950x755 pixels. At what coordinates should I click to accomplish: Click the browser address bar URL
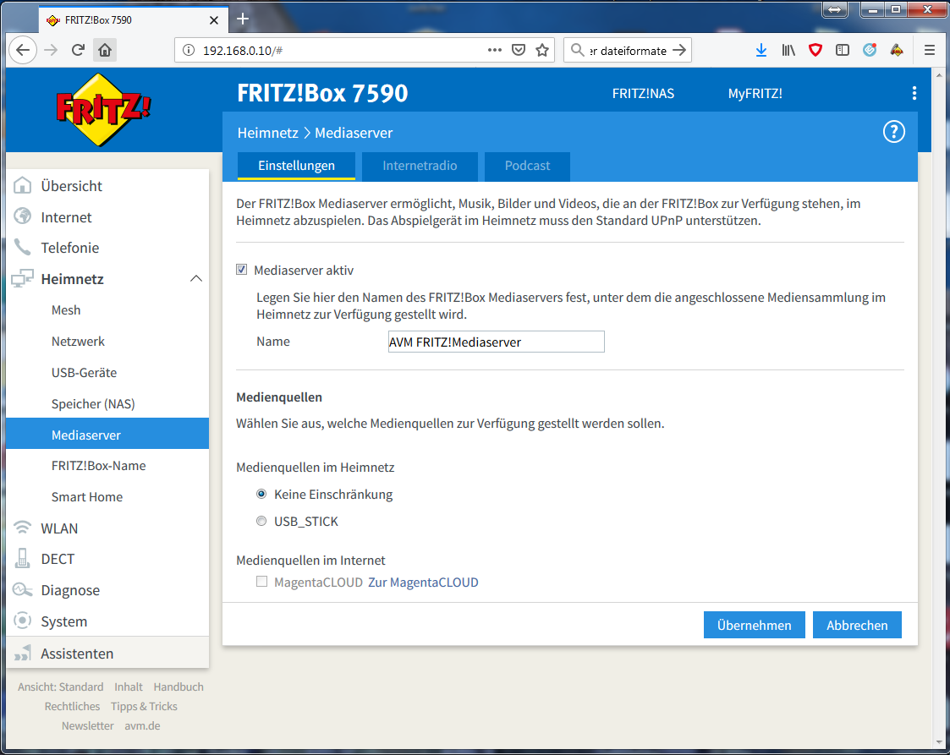click(242, 51)
